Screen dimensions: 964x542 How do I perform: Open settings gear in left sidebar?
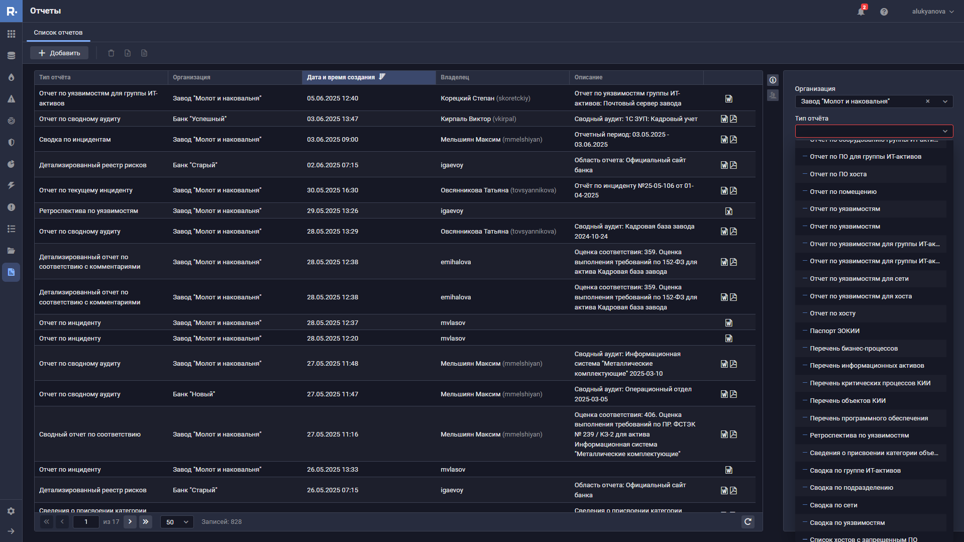(x=11, y=511)
